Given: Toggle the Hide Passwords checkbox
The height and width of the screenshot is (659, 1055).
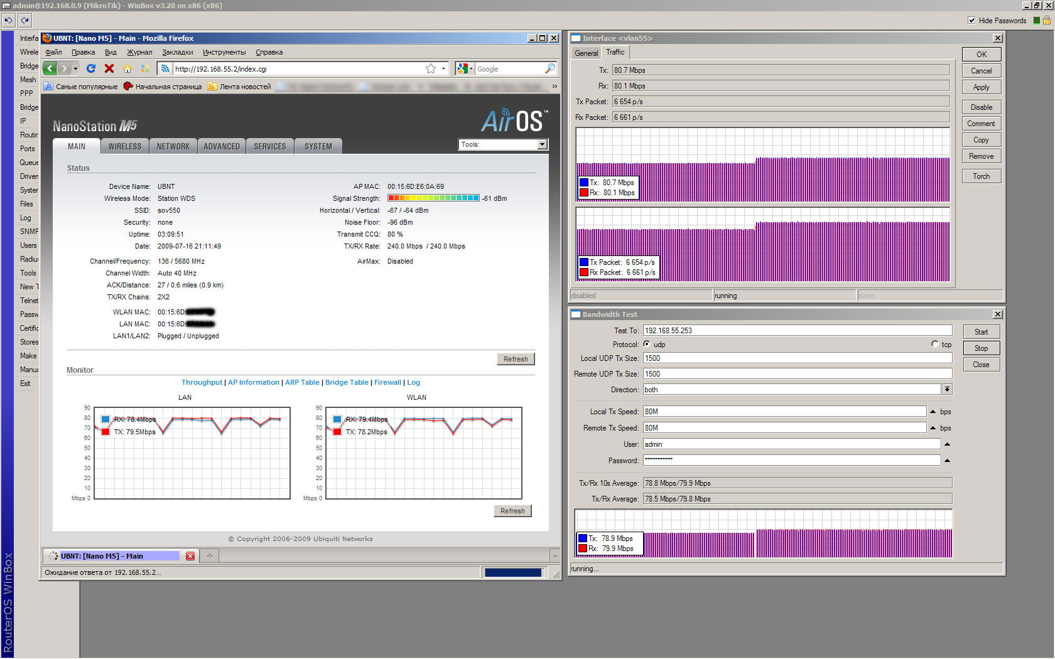Looking at the screenshot, I should click(971, 20).
